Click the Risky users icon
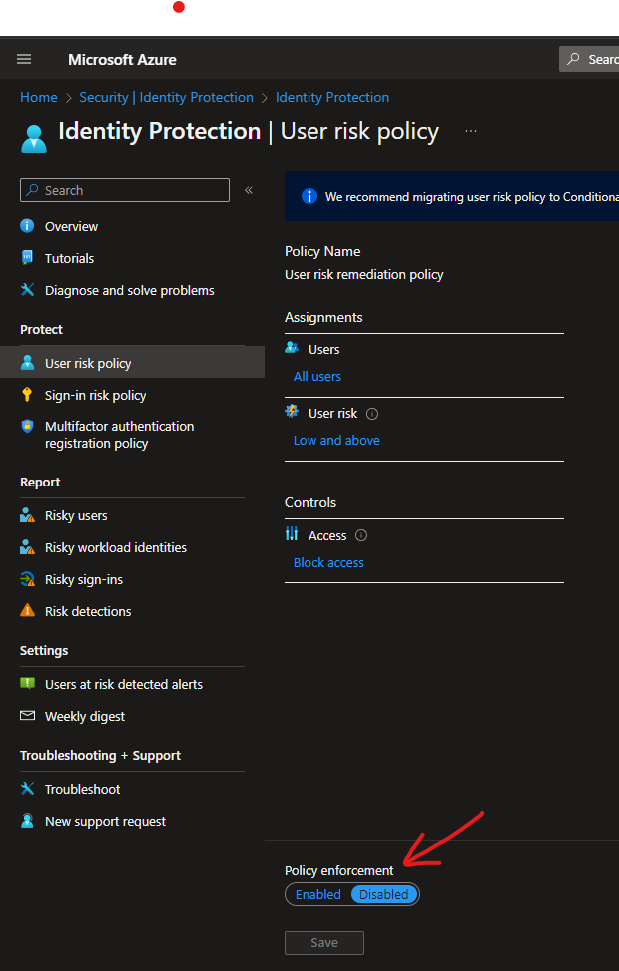Viewport: 619px width, 971px height. tap(27, 515)
